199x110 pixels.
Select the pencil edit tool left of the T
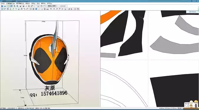[x=13, y=9]
